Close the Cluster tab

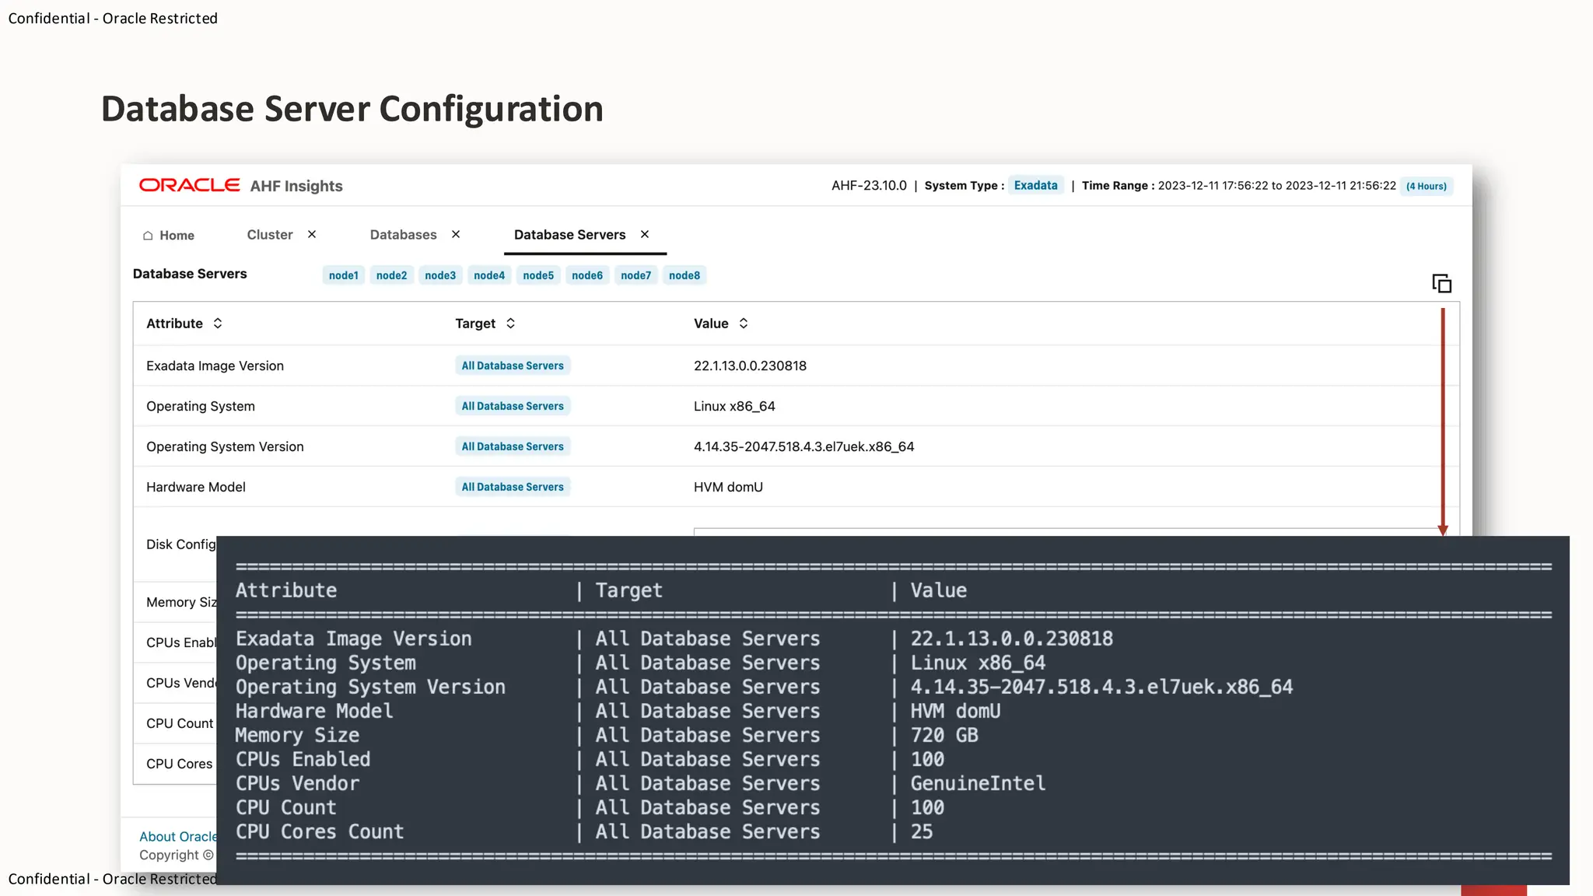(x=312, y=234)
